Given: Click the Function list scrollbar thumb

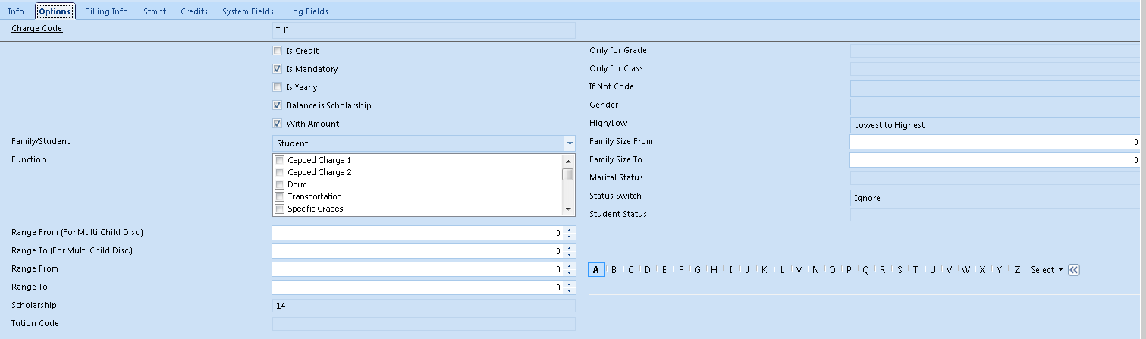Looking at the screenshot, I should 567,174.
